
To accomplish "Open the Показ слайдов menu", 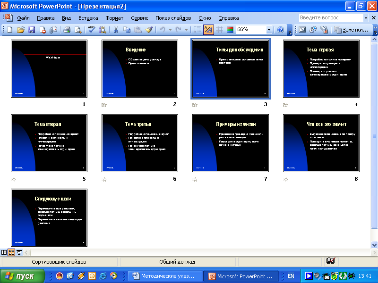I will click(x=173, y=18).
